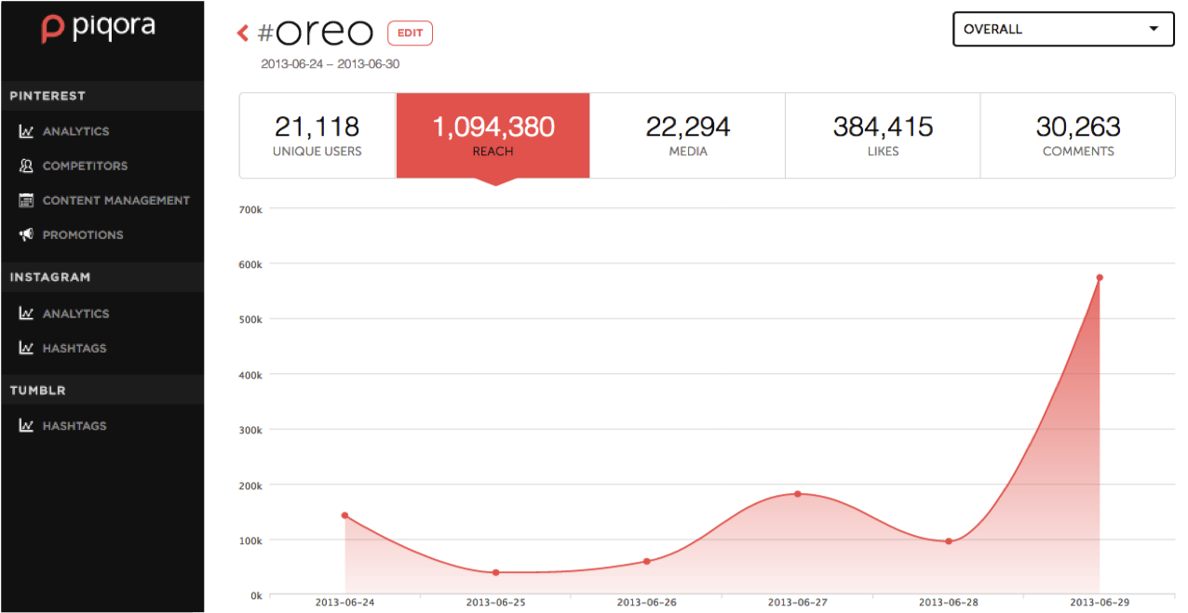Click the 2013-06-29 x-axis label
Image resolution: width=1188 pixels, height=613 pixels.
pos(1100,603)
